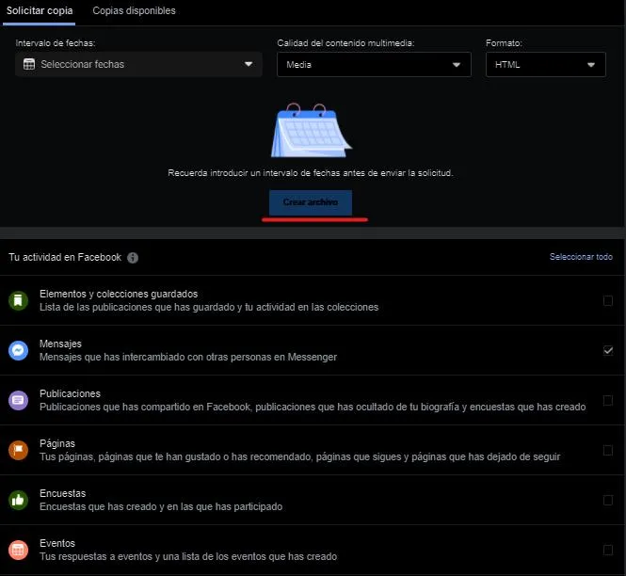Click the thumbs-up Encuestas icon
This screenshot has width=626, height=576.
19,500
